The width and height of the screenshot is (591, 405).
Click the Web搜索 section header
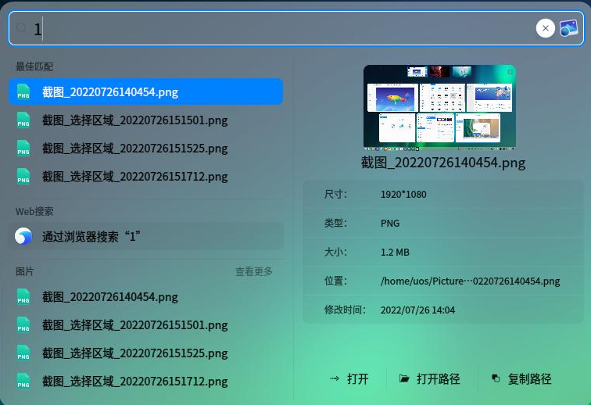tap(34, 211)
